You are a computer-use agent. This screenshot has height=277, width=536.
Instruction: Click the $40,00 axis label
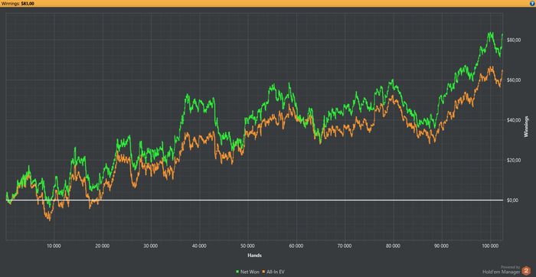(x=514, y=120)
